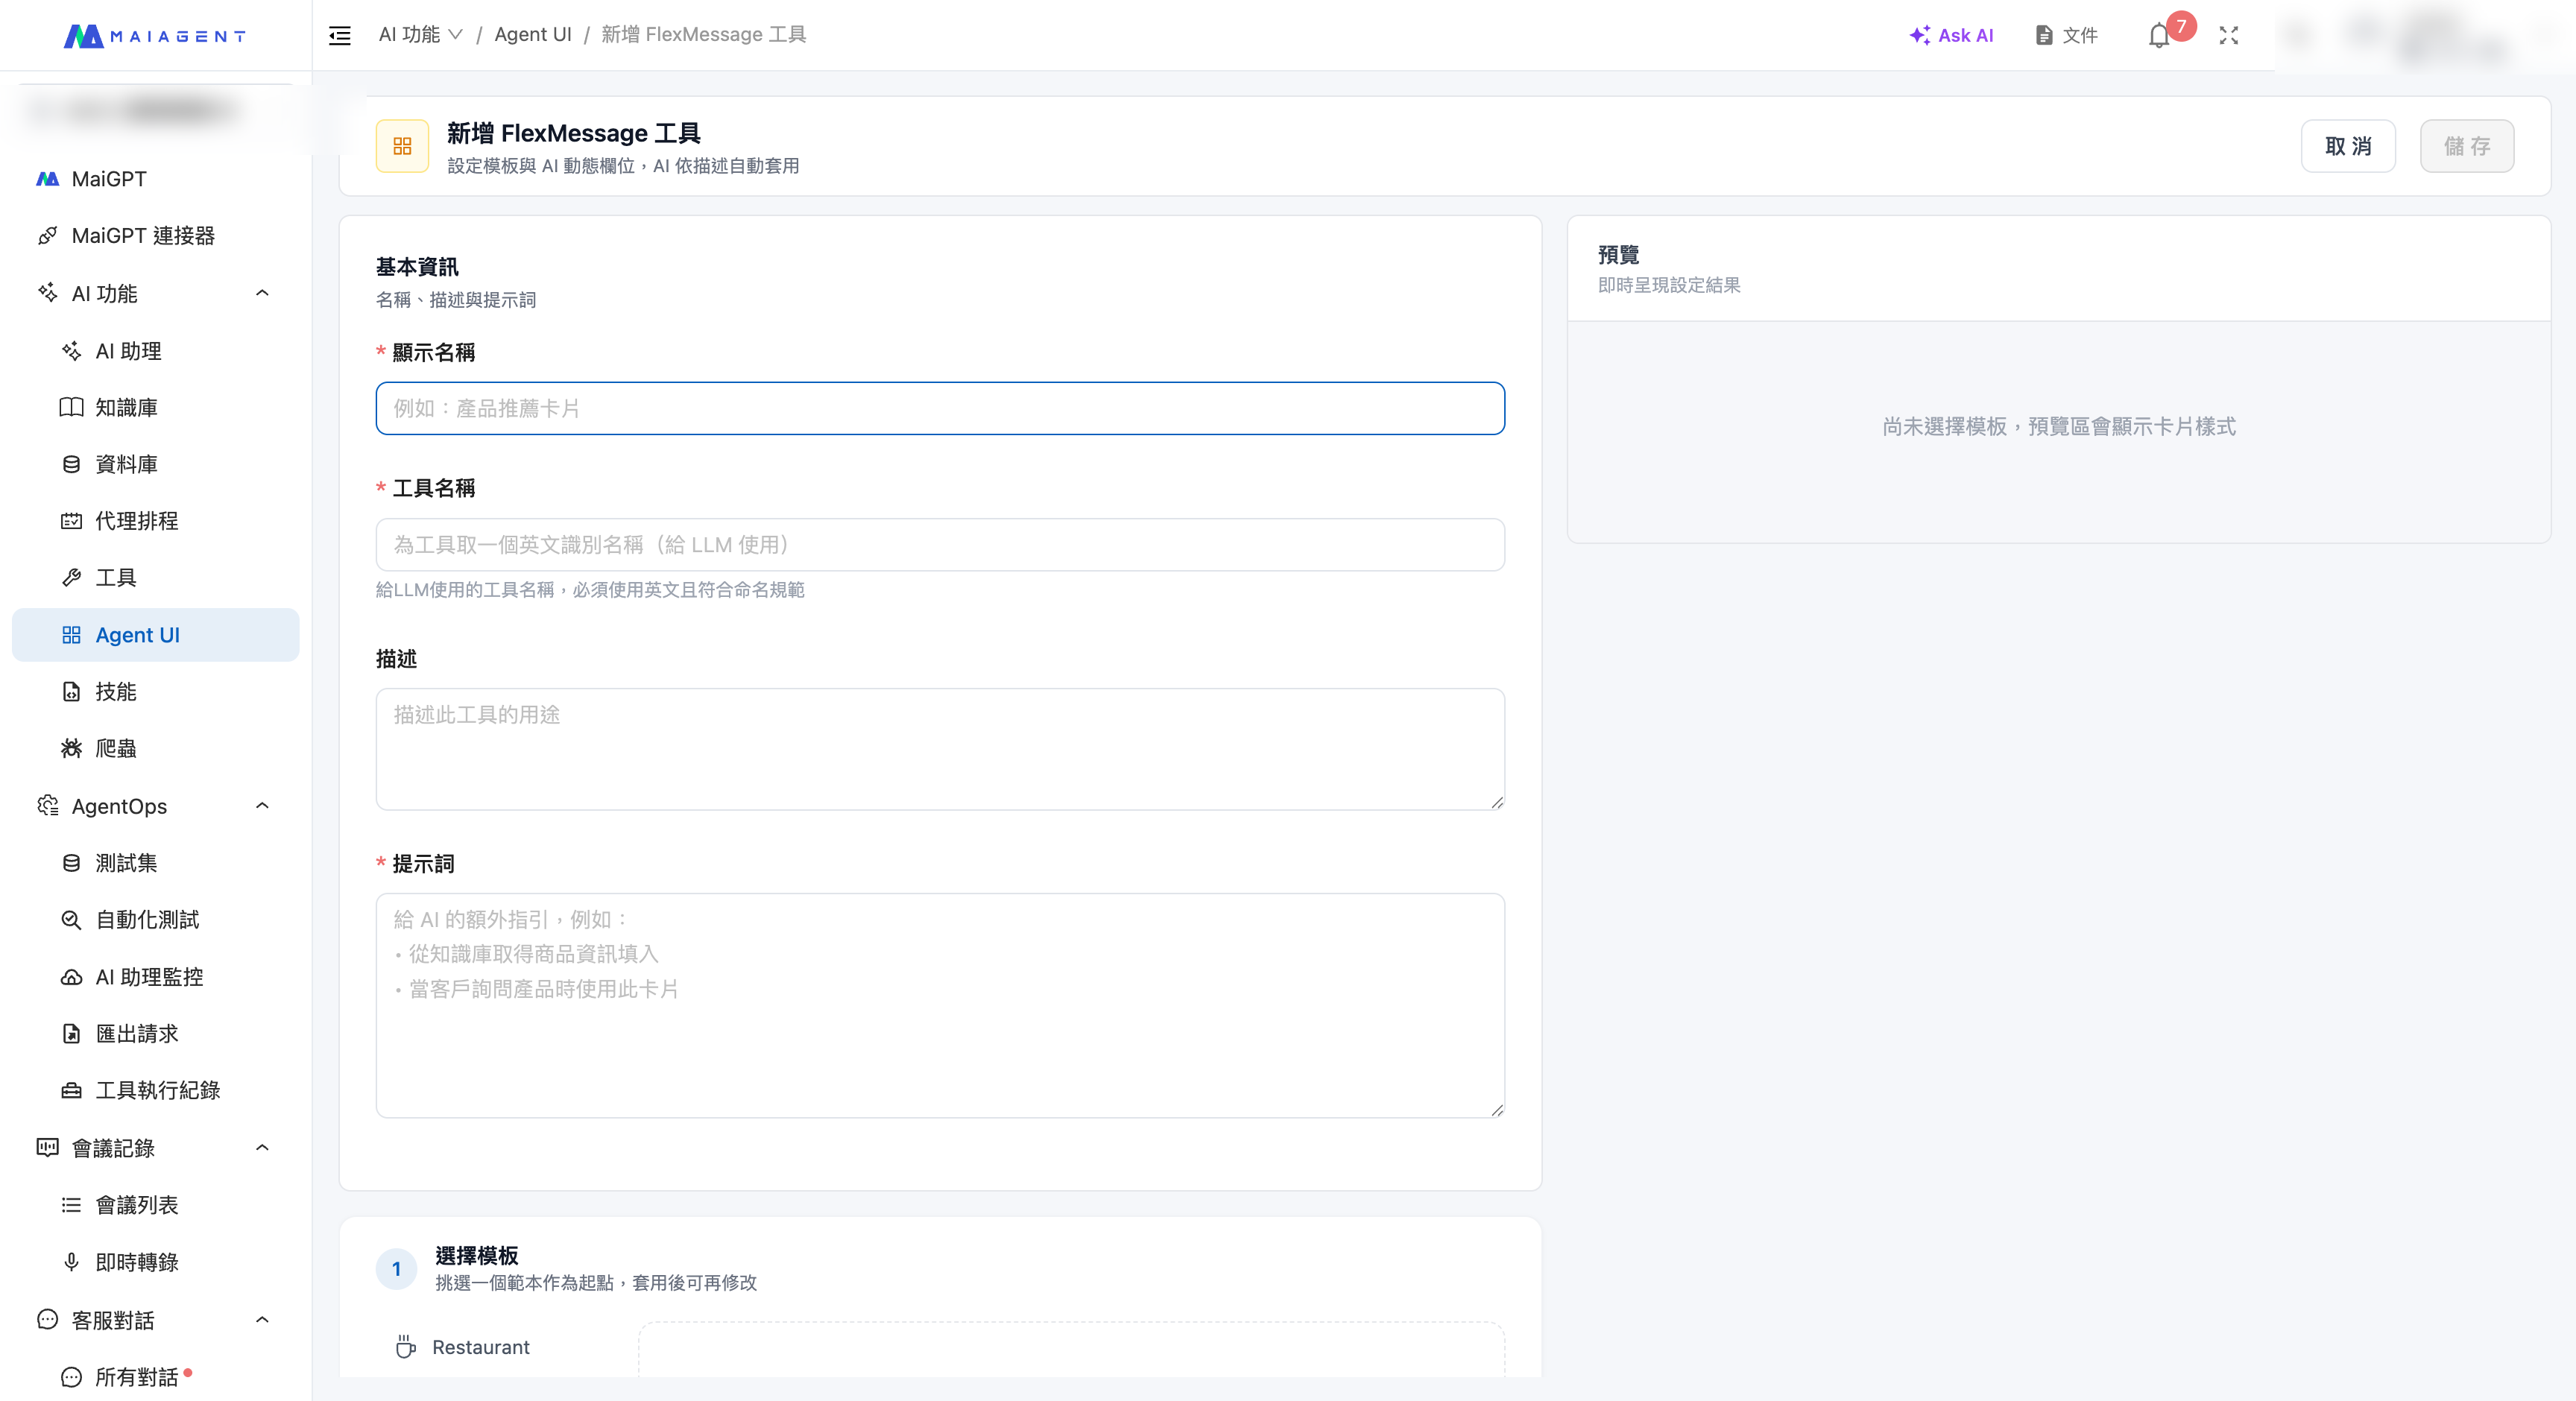
Task: Open 即時轉錄 live transcription
Action: (x=155, y=1262)
